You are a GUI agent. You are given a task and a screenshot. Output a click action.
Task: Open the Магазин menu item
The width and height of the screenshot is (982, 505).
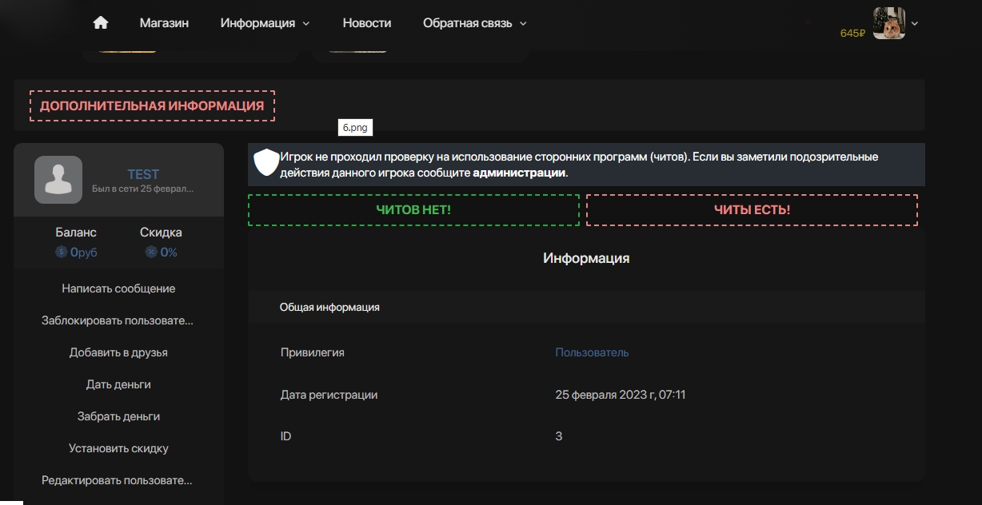click(x=164, y=23)
